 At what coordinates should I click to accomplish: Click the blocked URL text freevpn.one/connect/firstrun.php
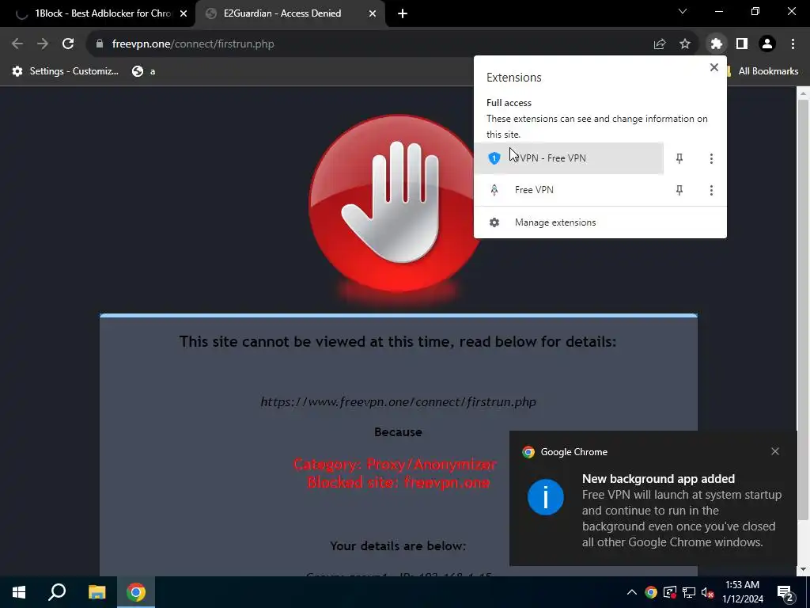coord(399,401)
